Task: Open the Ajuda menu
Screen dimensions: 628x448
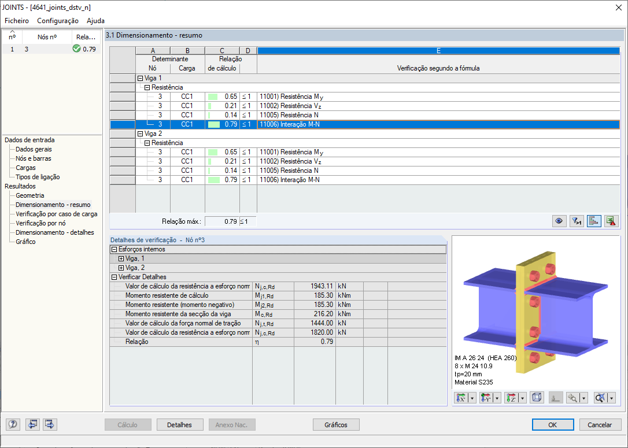Action: (96, 21)
